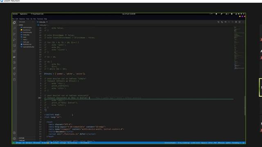Open the Docker view in the activity bar
The height and width of the screenshot is (147, 262).
[x=14, y=57]
